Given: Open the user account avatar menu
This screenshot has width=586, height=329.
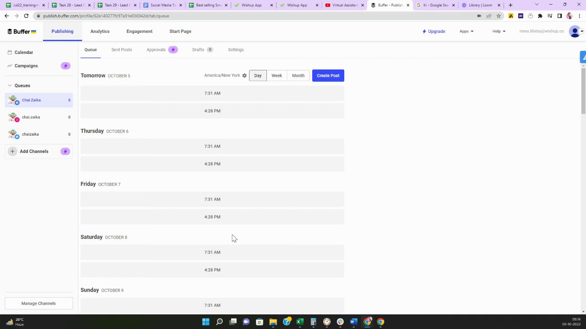Looking at the screenshot, I should 575,32.
